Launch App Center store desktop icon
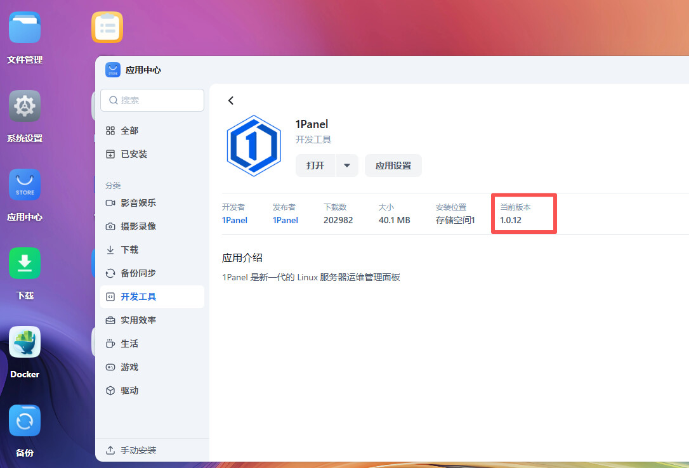This screenshot has width=689, height=468. [x=25, y=185]
